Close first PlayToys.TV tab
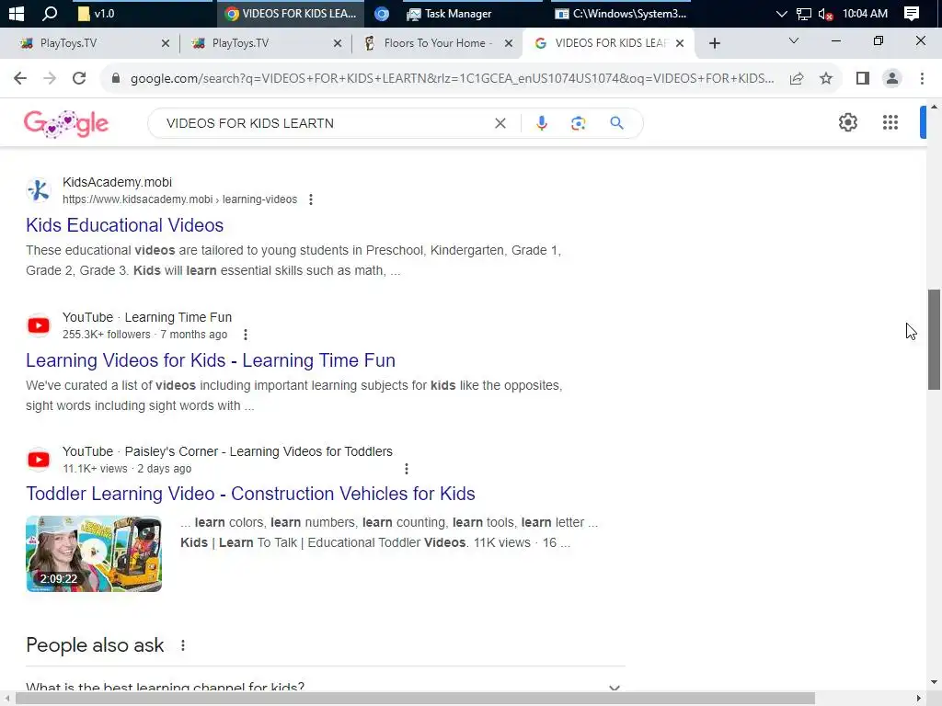This screenshot has width=942, height=706. pyautogui.click(x=166, y=43)
